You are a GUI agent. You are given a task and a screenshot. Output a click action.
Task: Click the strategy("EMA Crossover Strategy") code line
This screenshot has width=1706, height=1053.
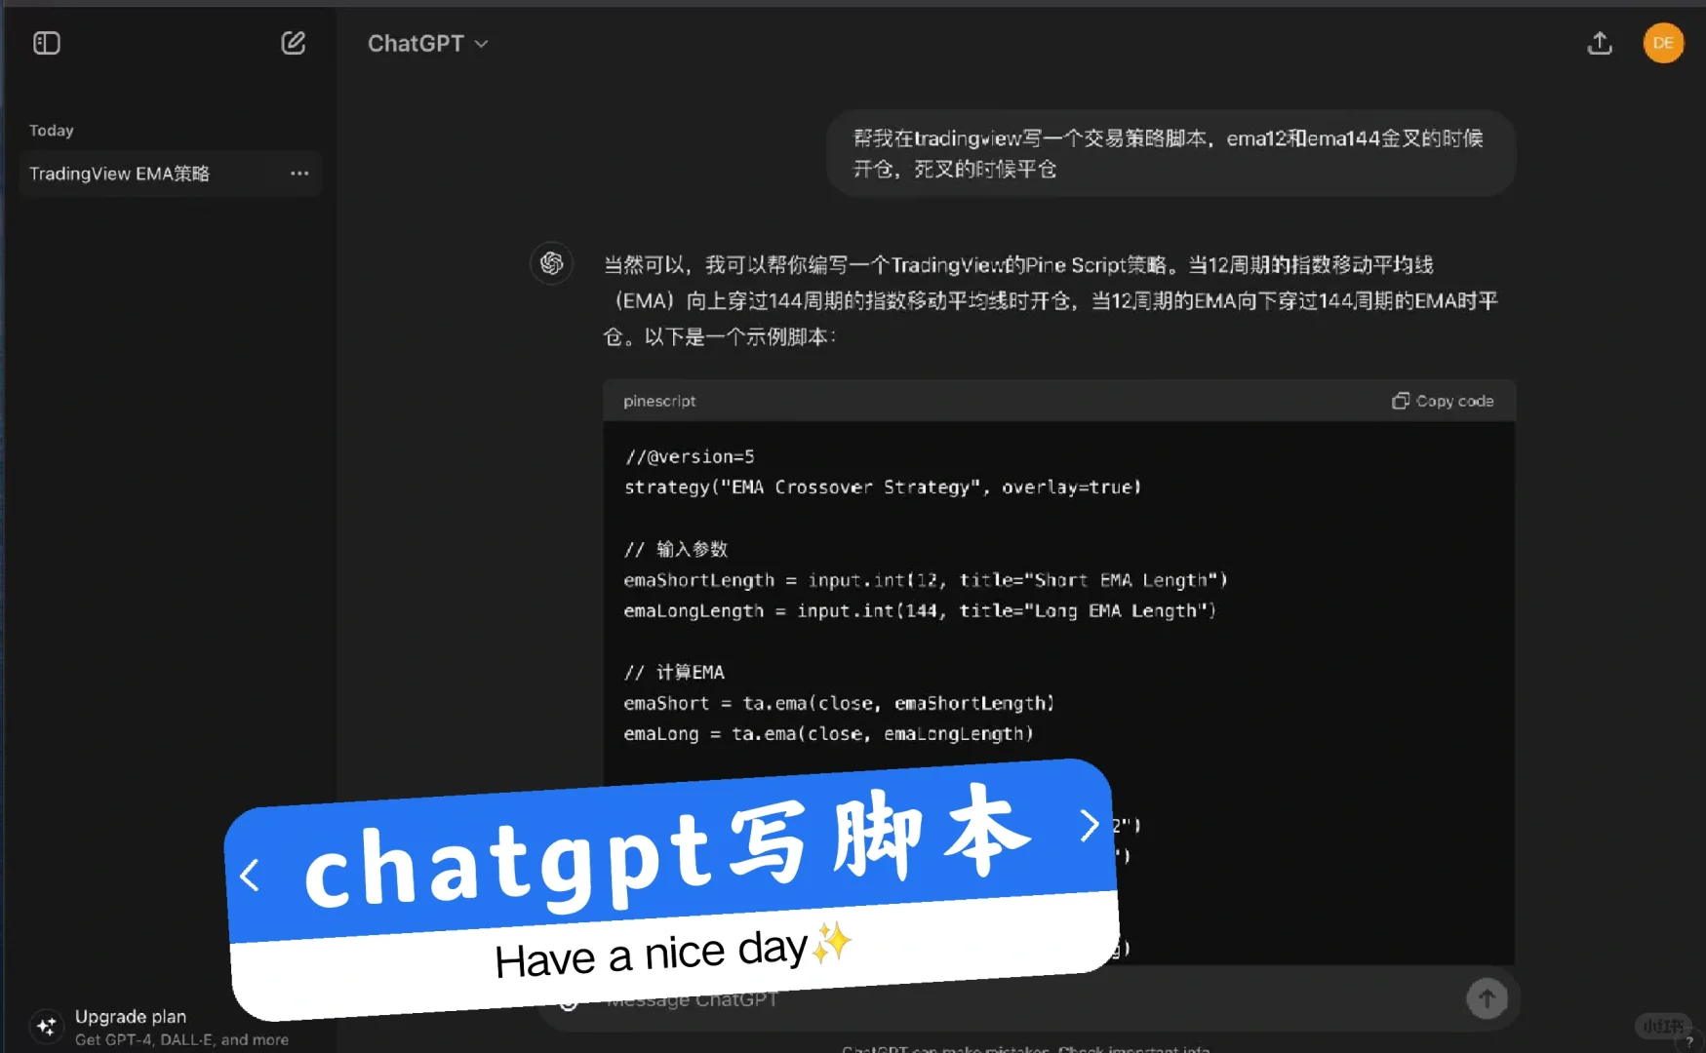[883, 487]
